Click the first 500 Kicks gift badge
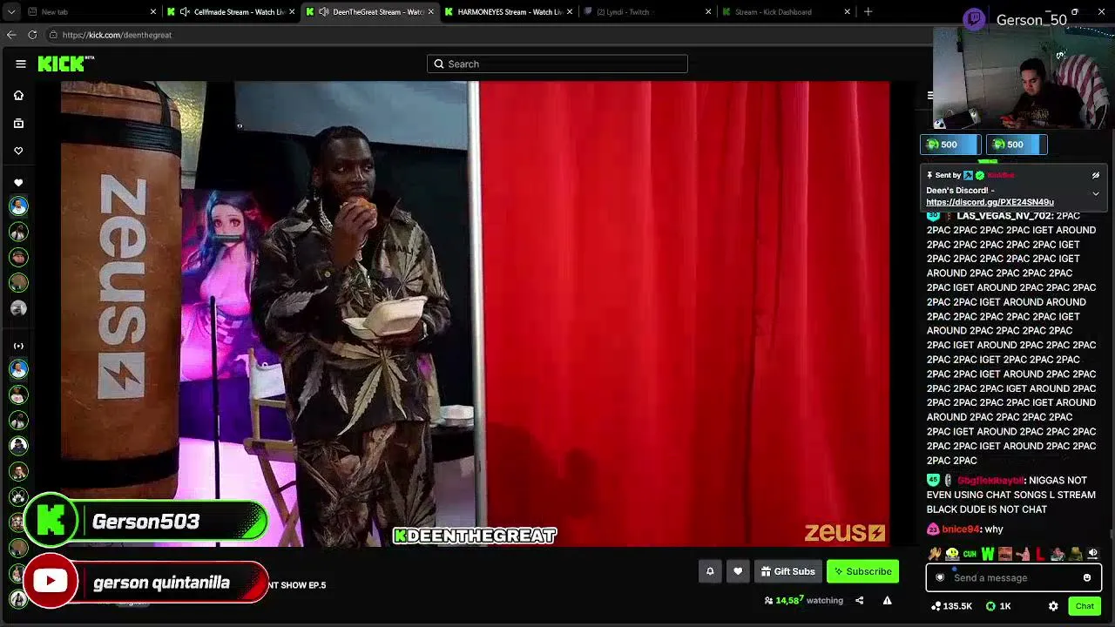The height and width of the screenshot is (627, 1115). (x=950, y=145)
